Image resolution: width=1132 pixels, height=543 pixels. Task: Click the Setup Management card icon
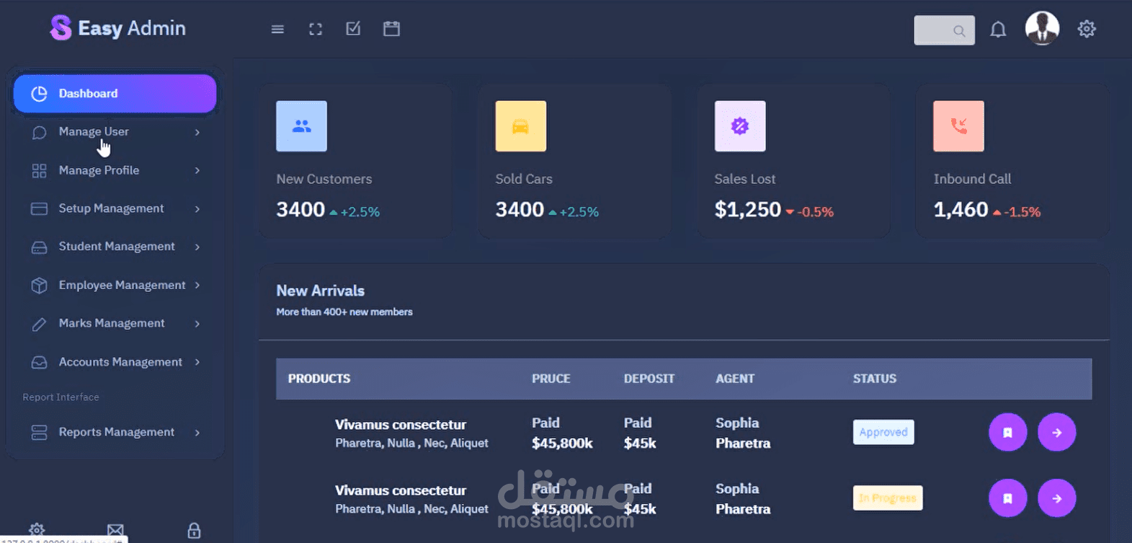click(39, 209)
